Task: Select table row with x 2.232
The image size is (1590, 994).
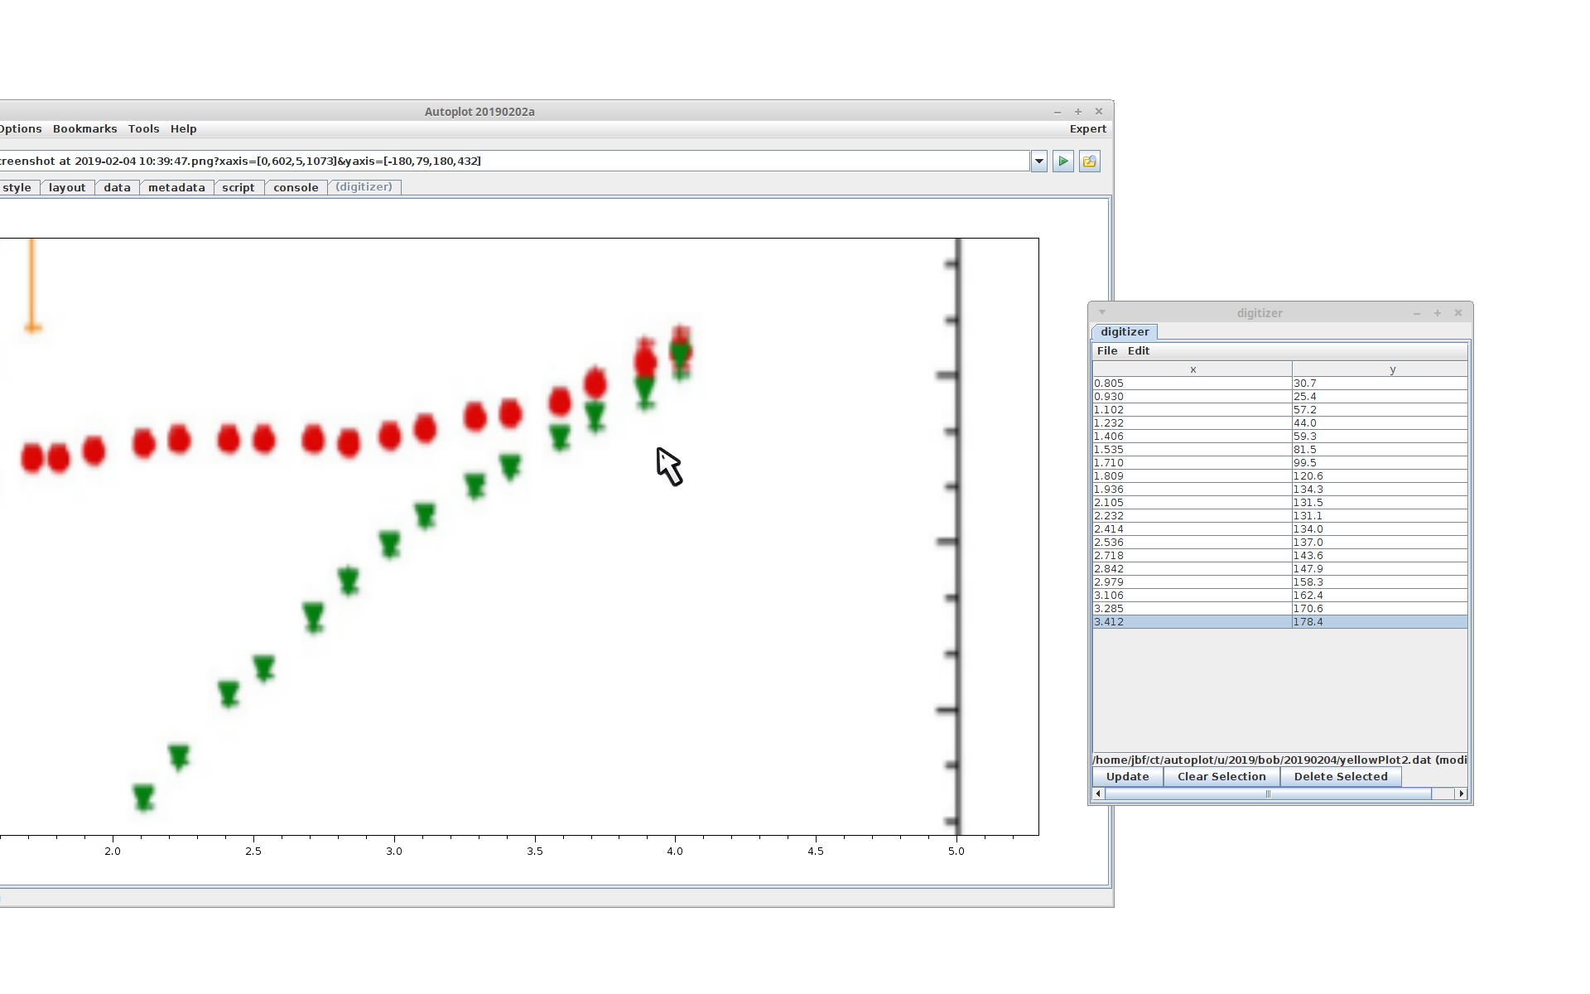Action: click(x=1280, y=516)
